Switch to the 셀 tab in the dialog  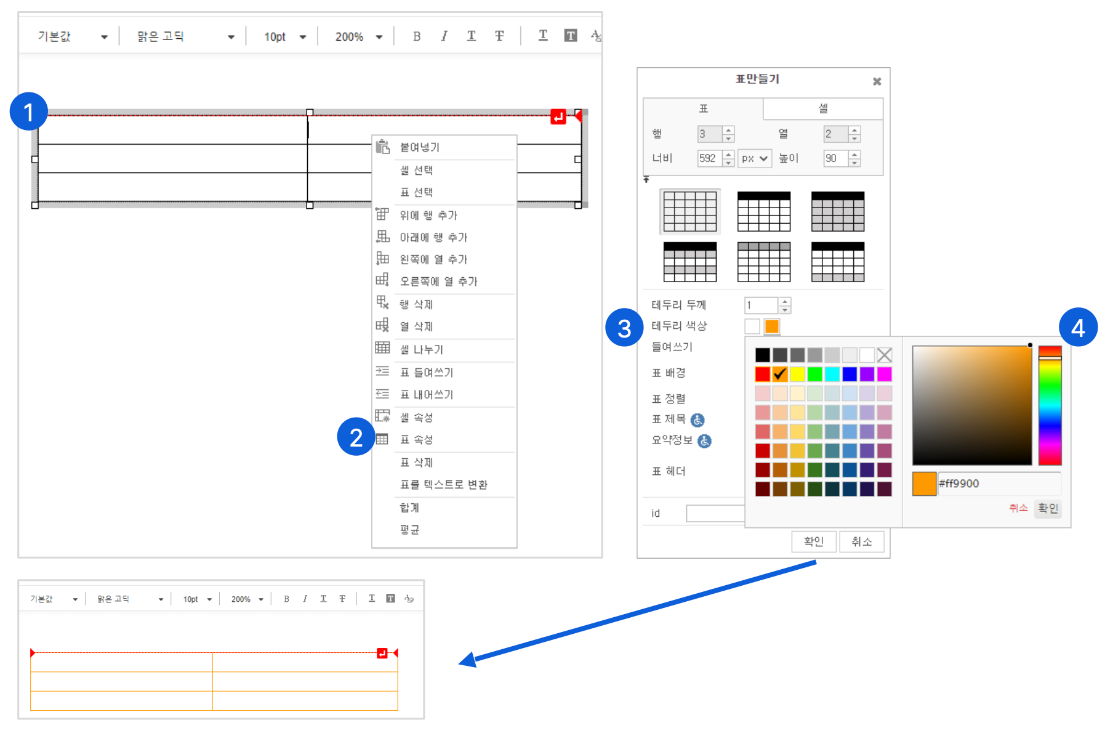click(x=823, y=109)
